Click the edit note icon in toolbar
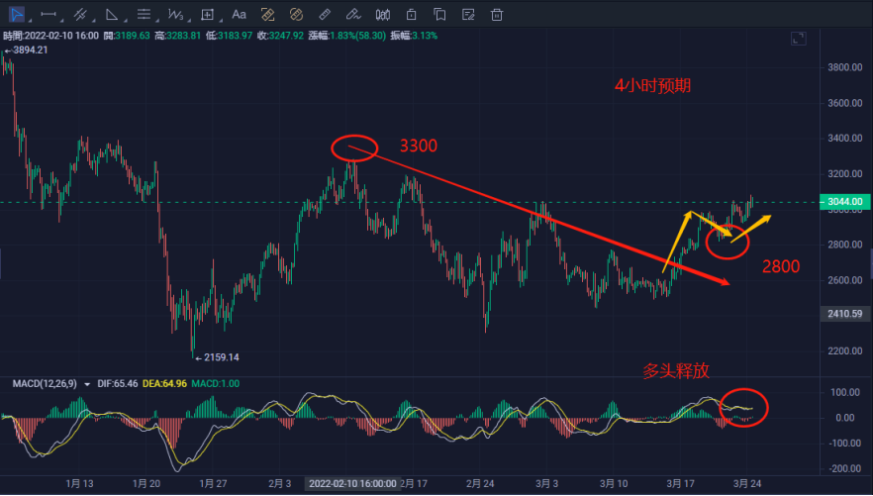This screenshot has height=496, width=873. (x=468, y=15)
